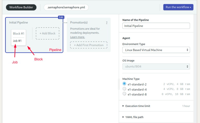Choose the e1-standard-8 machine type
200x123 pixels.
click(x=124, y=94)
